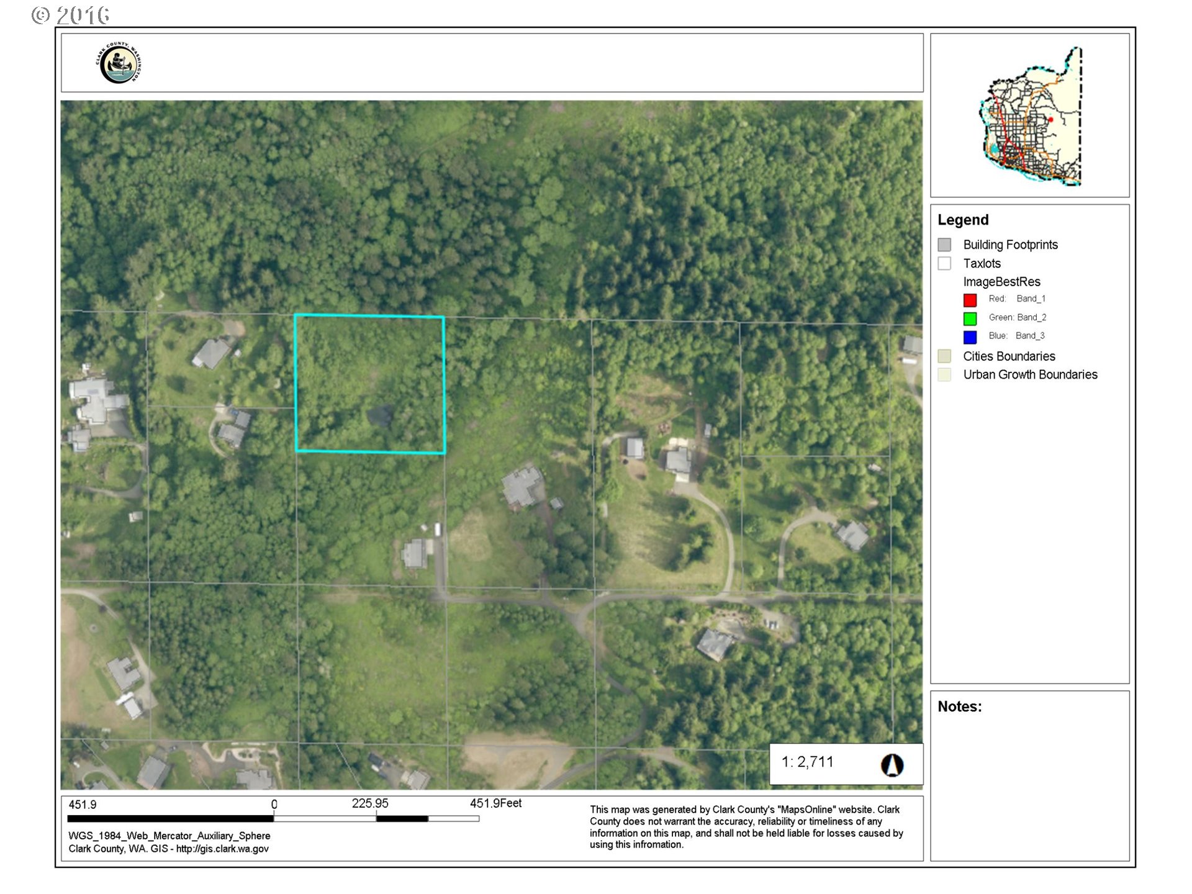The height and width of the screenshot is (894, 1192).
Task: Click the Cities Boundaries legend swatch
Action: click(x=944, y=356)
